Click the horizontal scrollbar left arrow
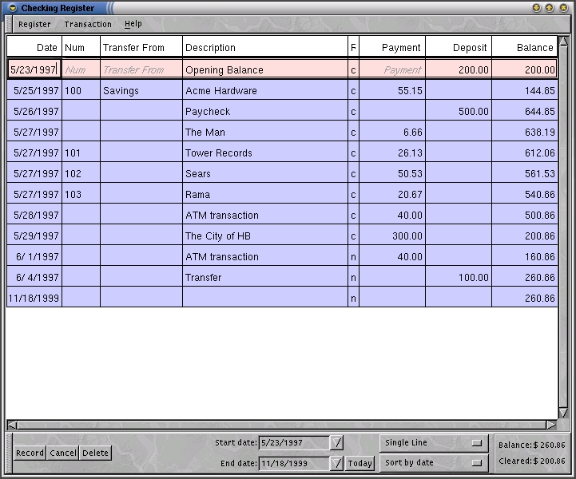 click(12, 425)
